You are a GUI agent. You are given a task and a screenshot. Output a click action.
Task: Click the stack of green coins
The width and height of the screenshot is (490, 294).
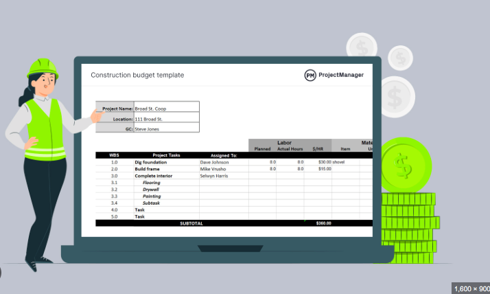[x=408, y=227]
